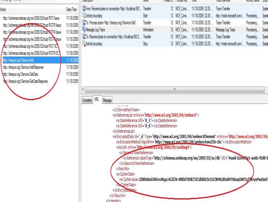Click the o:Reference ValueType XML line
This screenshot has width=268, height=202.
pos(195,158)
